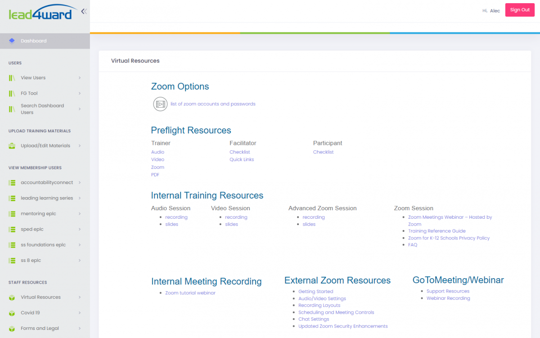This screenshot has height=338, width=540.
Task: Click the user name Alec
Action: (495, 11)
